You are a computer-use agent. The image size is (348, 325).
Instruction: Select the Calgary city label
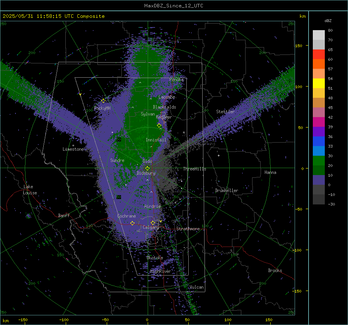(151, 227)
